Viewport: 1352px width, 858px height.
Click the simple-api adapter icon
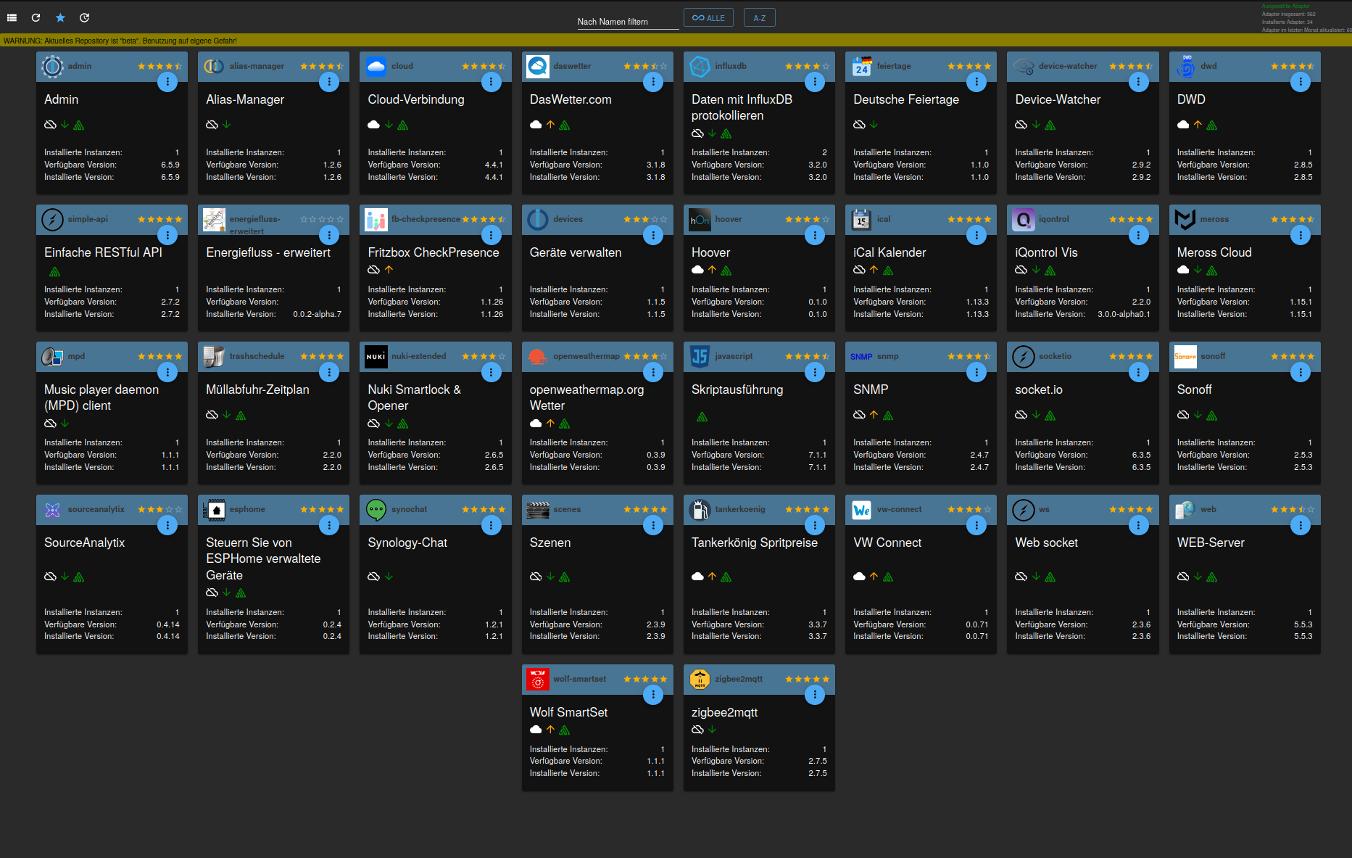pyautogui.click(x=52, y=219)
